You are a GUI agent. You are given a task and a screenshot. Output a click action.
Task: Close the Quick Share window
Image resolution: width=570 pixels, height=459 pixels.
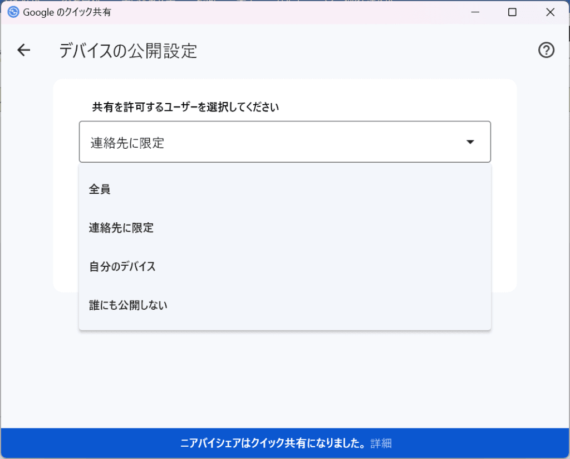[x=551, y=11]
